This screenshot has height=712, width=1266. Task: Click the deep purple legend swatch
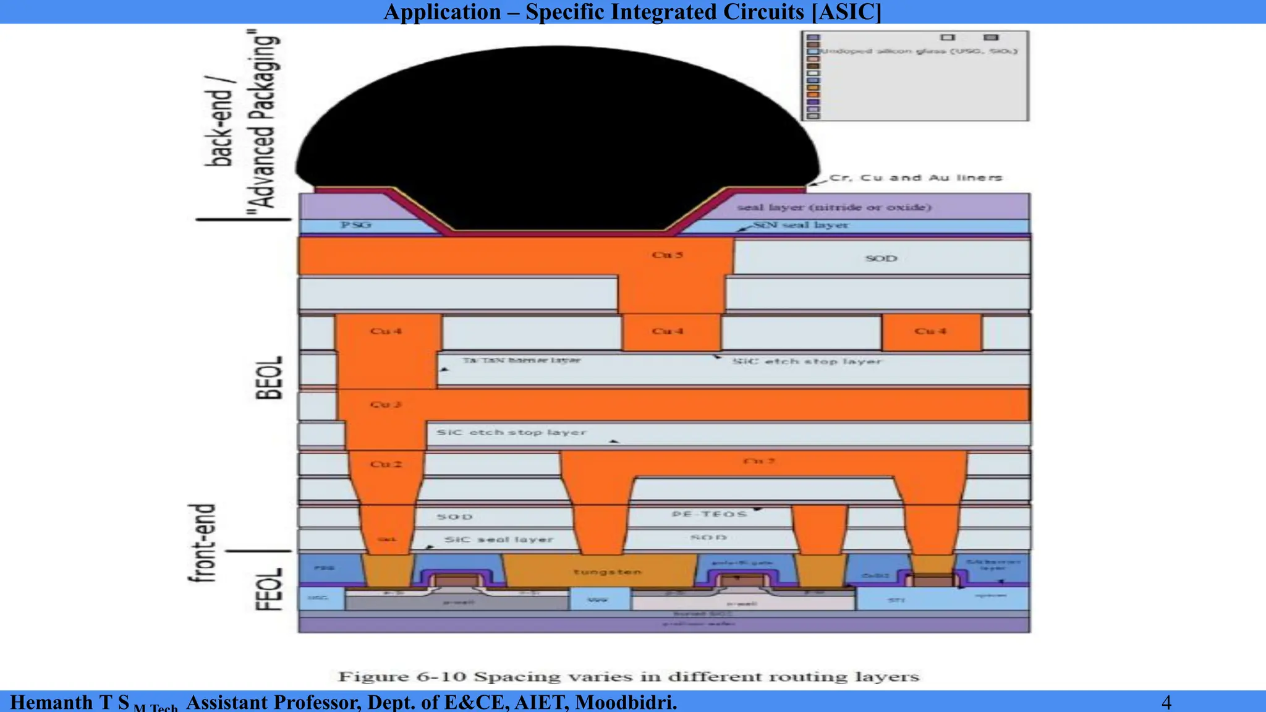pyautogui.click(x=814, y=102)
